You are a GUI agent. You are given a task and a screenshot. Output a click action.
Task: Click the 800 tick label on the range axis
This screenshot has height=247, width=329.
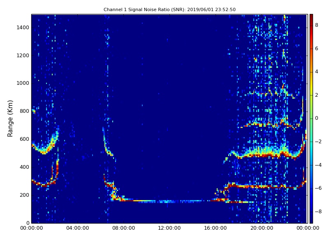24,111
